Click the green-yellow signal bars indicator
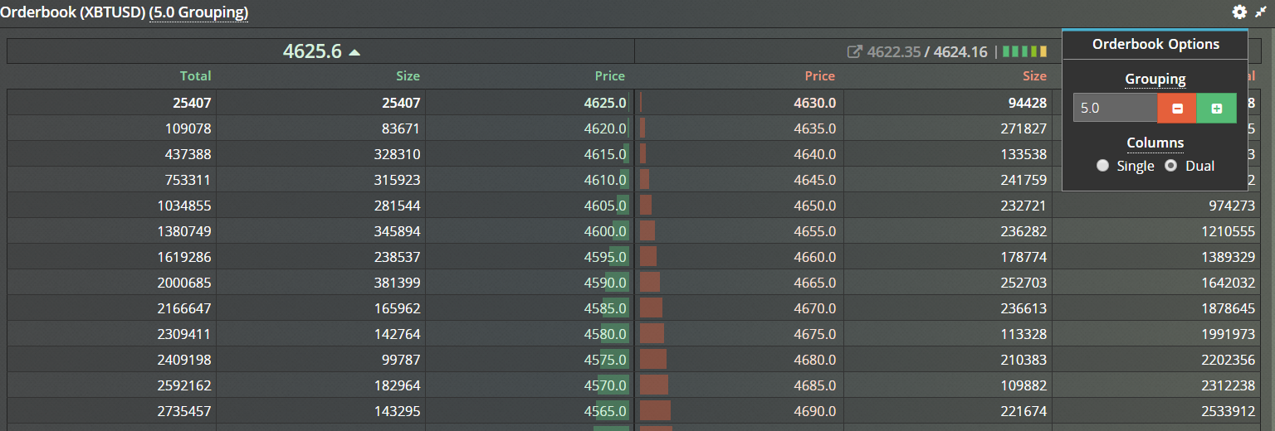The width and height of the screenshot is (1275, 431). [1025, 52]
